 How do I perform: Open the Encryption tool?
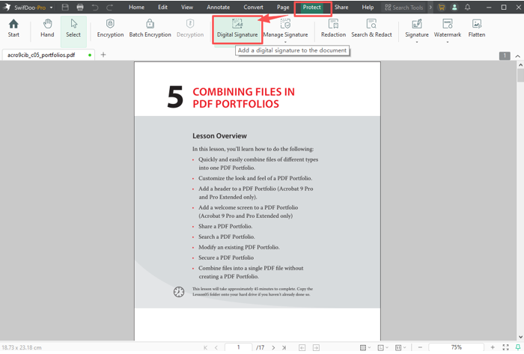[x=110, y=28]
